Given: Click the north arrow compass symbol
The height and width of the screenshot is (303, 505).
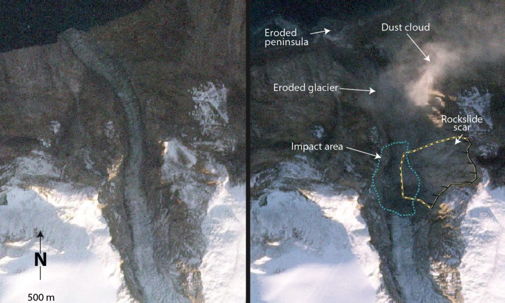Looking at the screenshot, I should coord(40,255).
